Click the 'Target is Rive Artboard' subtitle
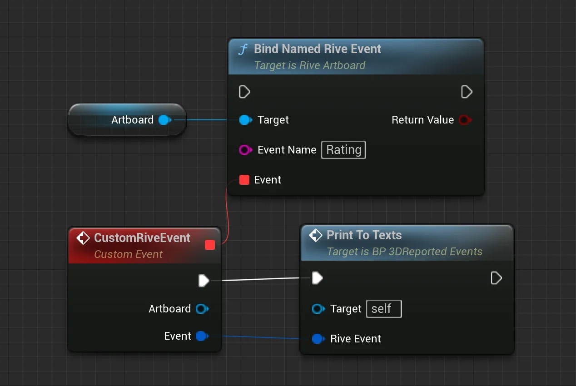This screenshot has height=386, width=576. click(310, 65)
